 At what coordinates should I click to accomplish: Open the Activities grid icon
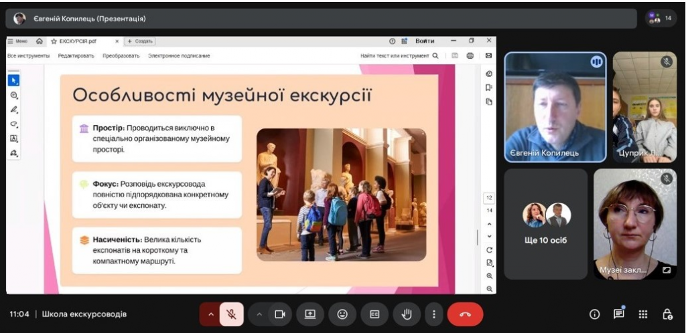(643, 314)
